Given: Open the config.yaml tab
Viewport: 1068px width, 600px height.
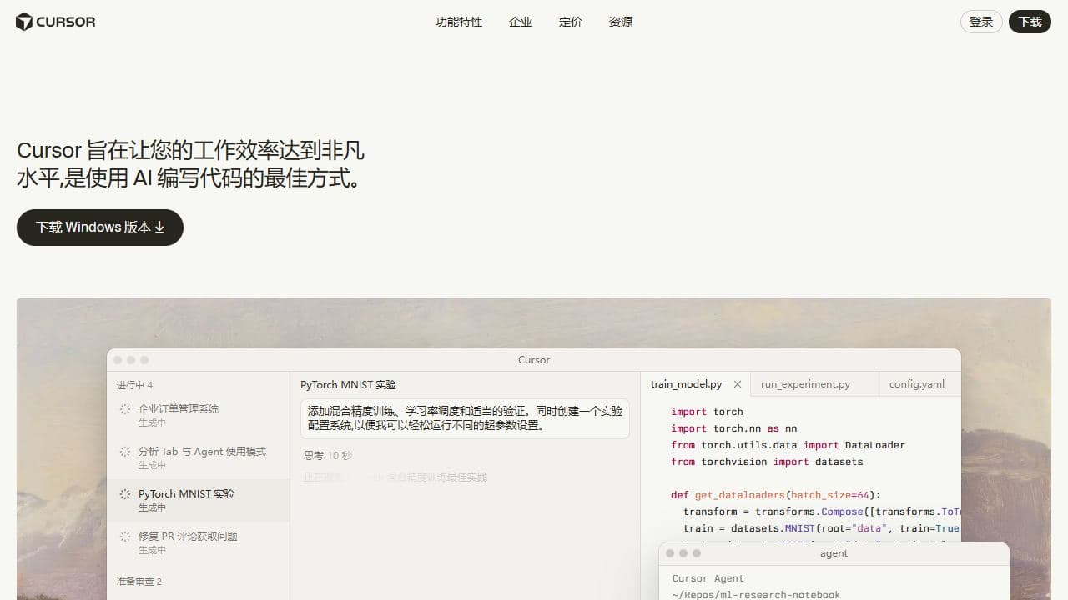Looking at the screenshot, I should [x=916, y=384].
